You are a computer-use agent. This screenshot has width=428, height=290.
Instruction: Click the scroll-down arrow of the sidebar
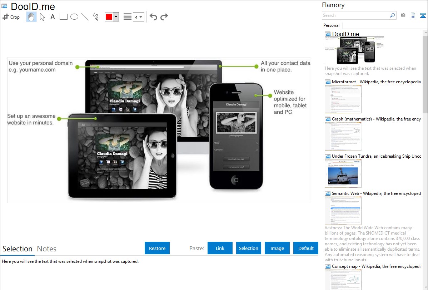click(425, 287)
